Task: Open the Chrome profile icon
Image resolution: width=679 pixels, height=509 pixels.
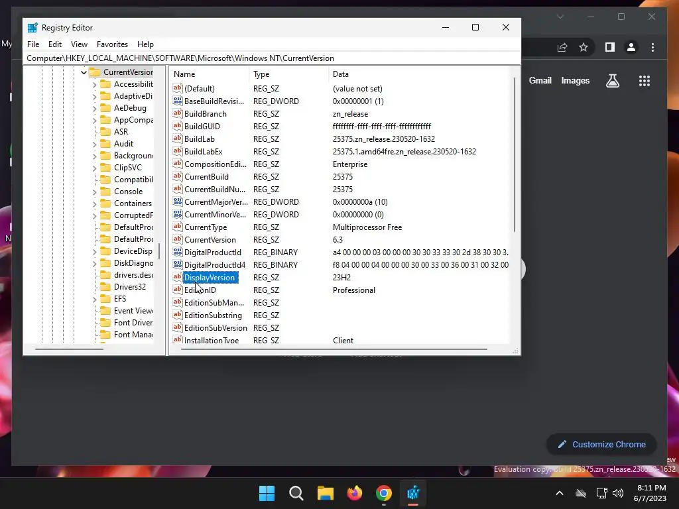Action: pyautogui.click(x=631, y=47)
